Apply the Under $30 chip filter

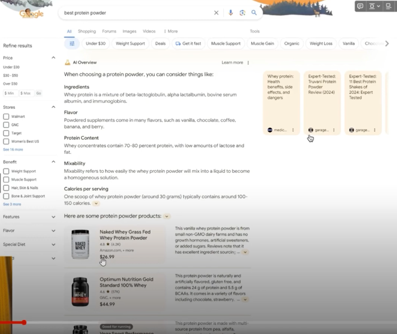[x=95, y=44]
